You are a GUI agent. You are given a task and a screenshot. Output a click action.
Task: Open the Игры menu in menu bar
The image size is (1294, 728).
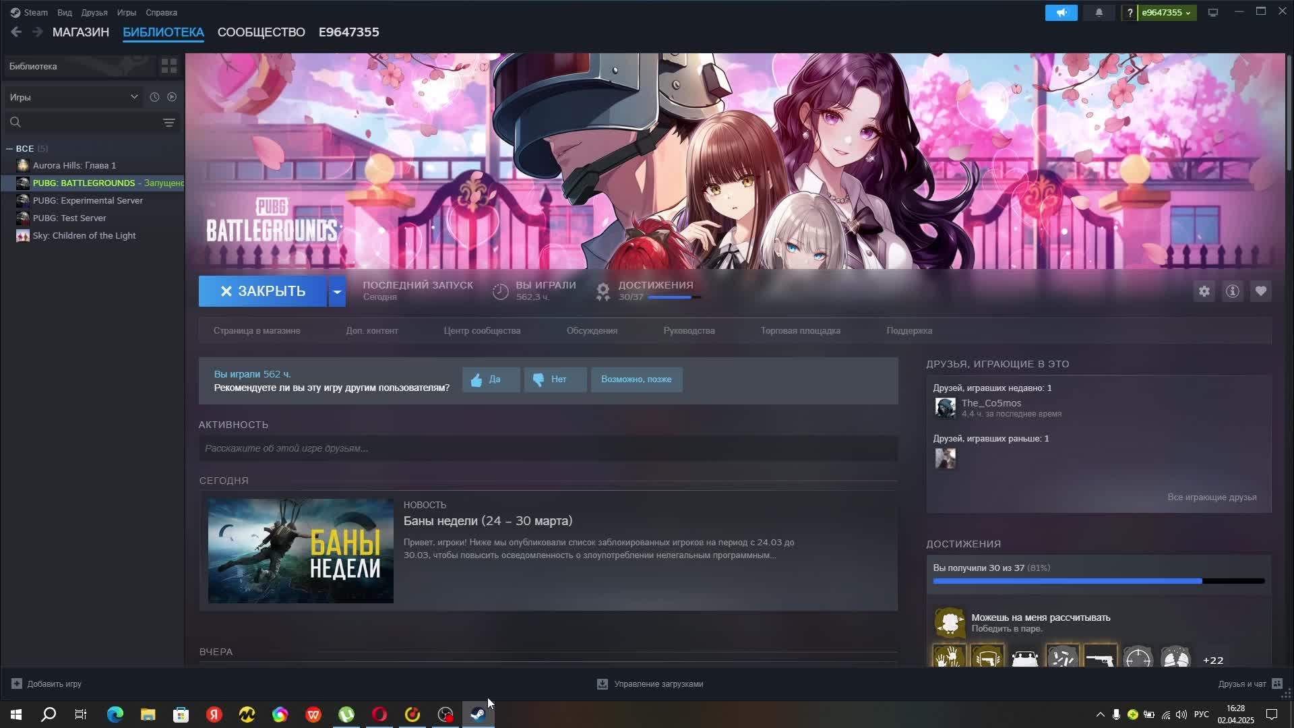pyautogui.click(x=127, y=12)
